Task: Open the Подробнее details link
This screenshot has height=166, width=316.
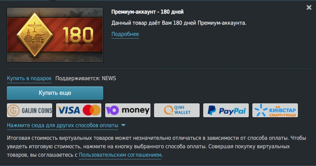Action: [125, 34]
